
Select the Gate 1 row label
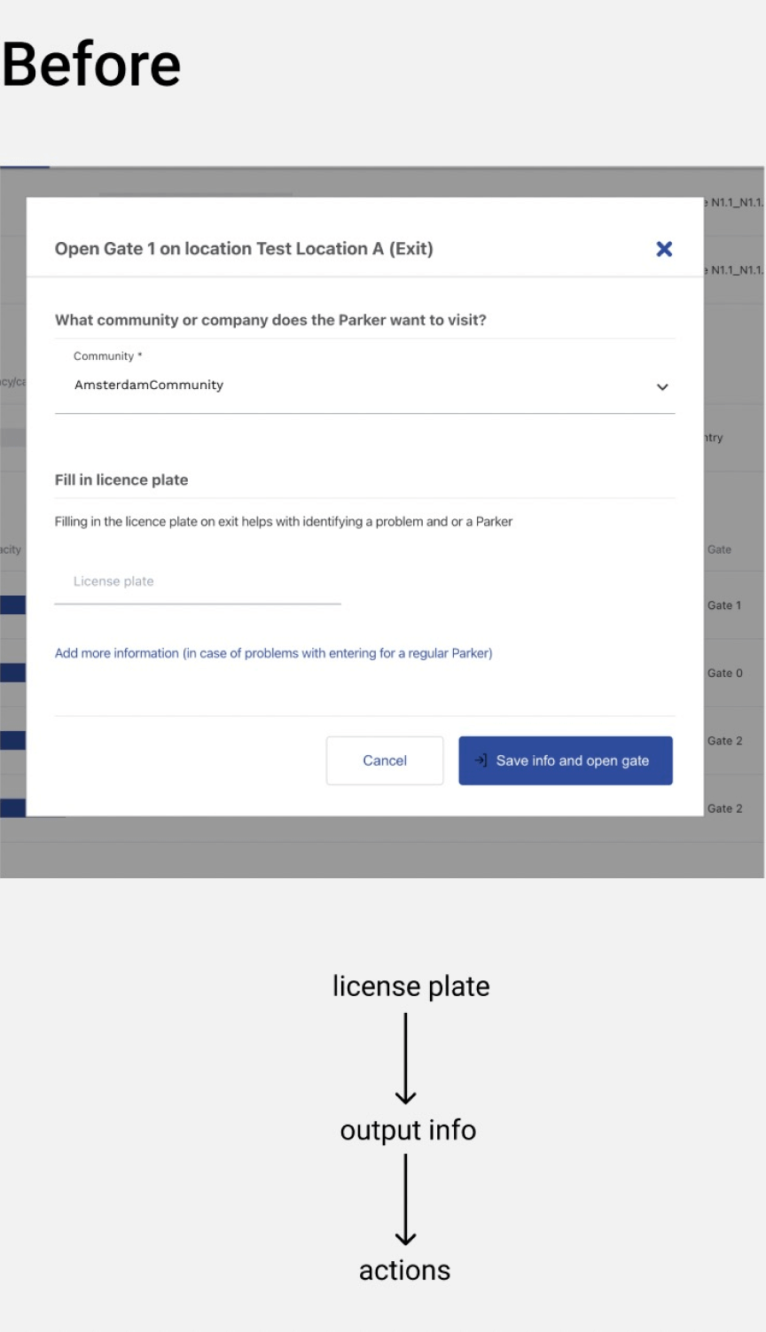pos(724,605)
